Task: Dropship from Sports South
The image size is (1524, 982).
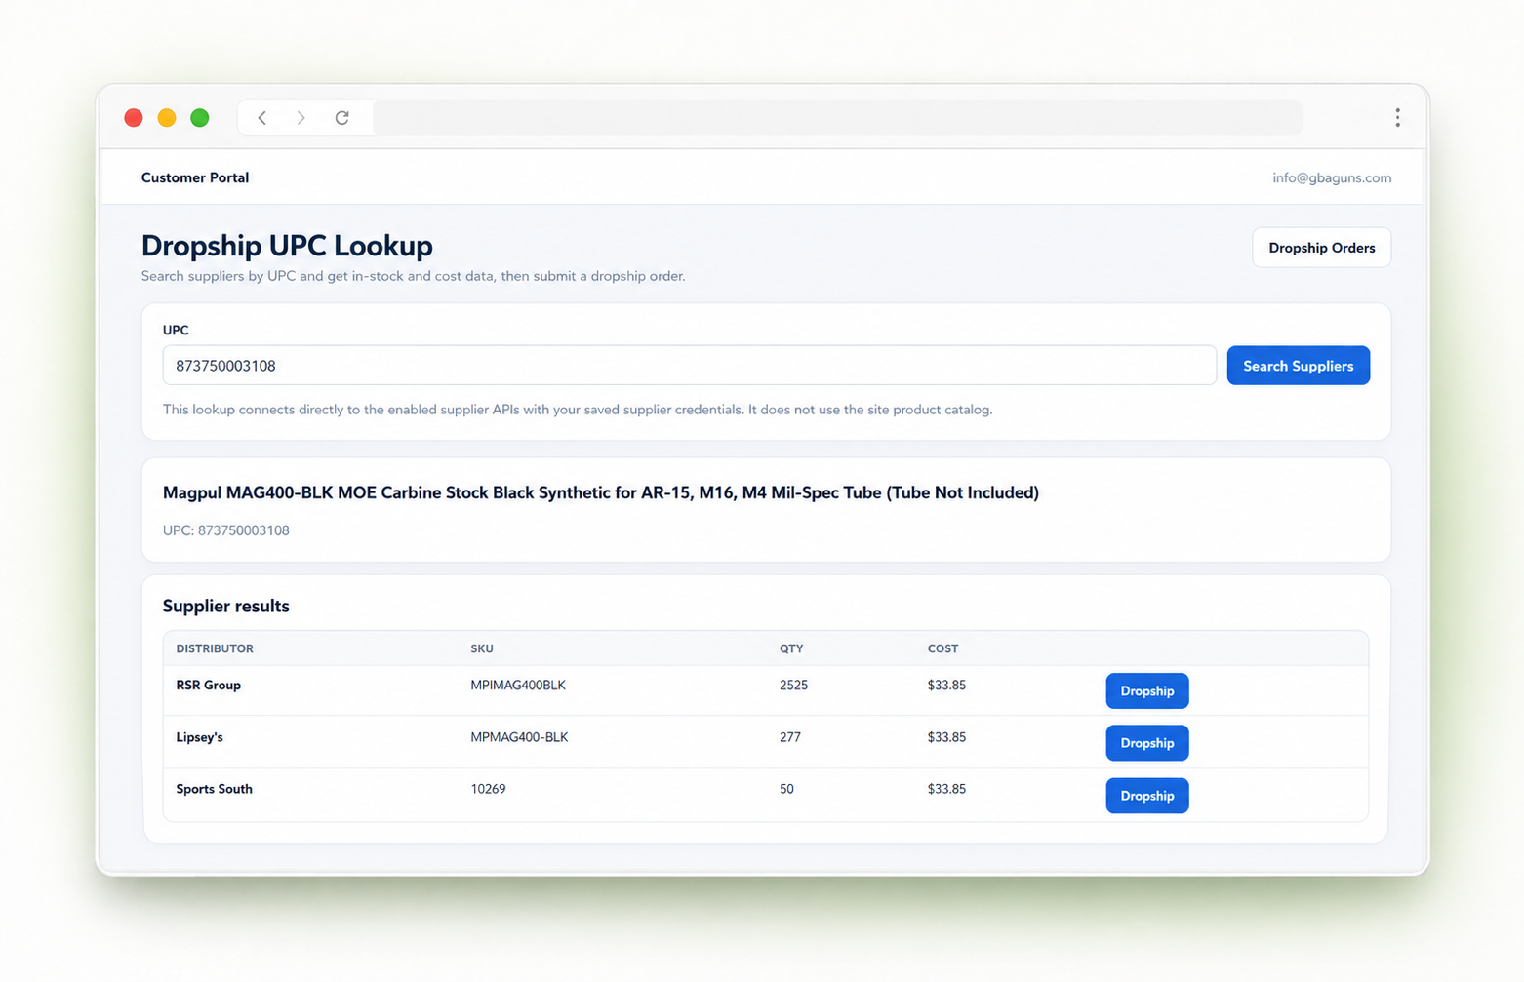Action: click(1146, 796)
